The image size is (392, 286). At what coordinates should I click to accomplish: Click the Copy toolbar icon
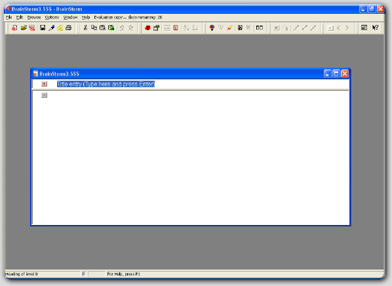pos(94,28)
